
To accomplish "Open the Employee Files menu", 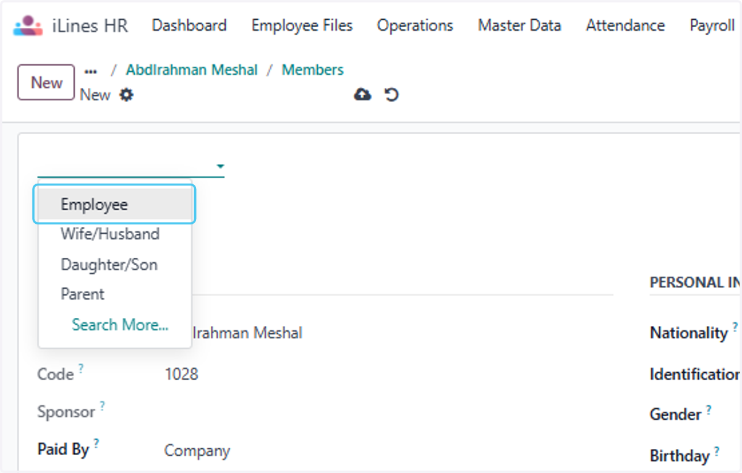I will point(302,25).
